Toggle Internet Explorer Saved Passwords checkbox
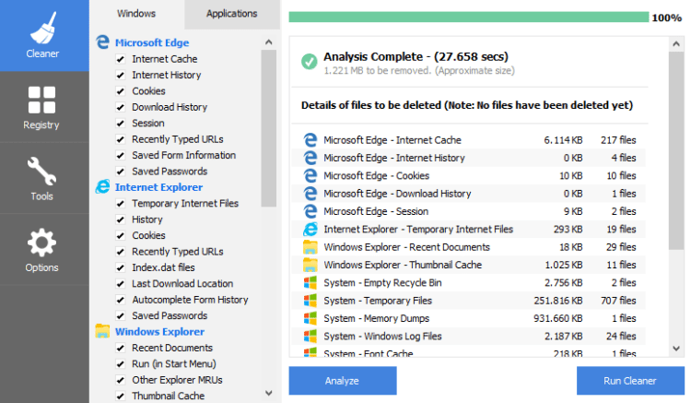This screenshot has width=691, height=403. [x=121, y=315]
